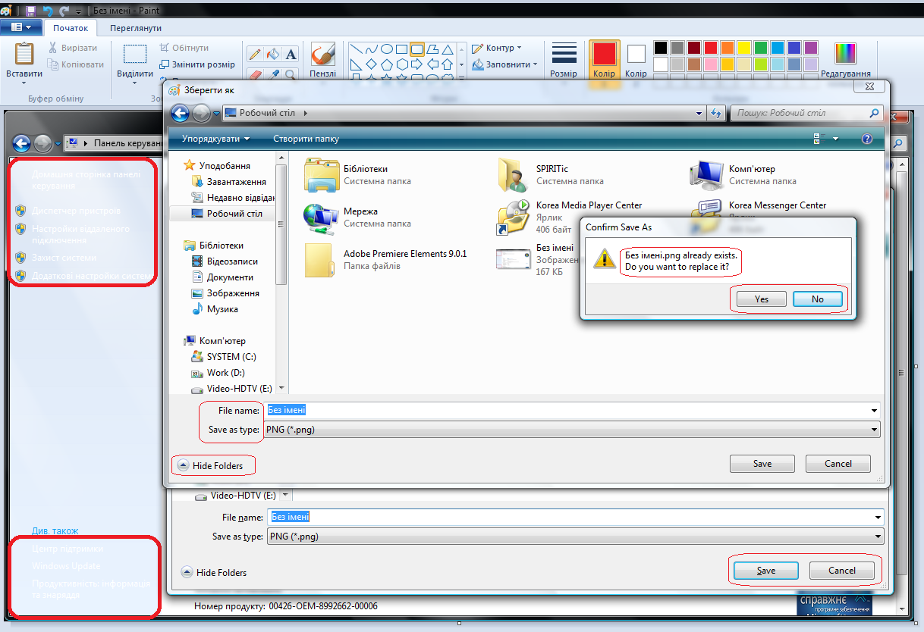Select the SYSTEM (C:) drive
The image size is (924, 632).
pos(223,357)
